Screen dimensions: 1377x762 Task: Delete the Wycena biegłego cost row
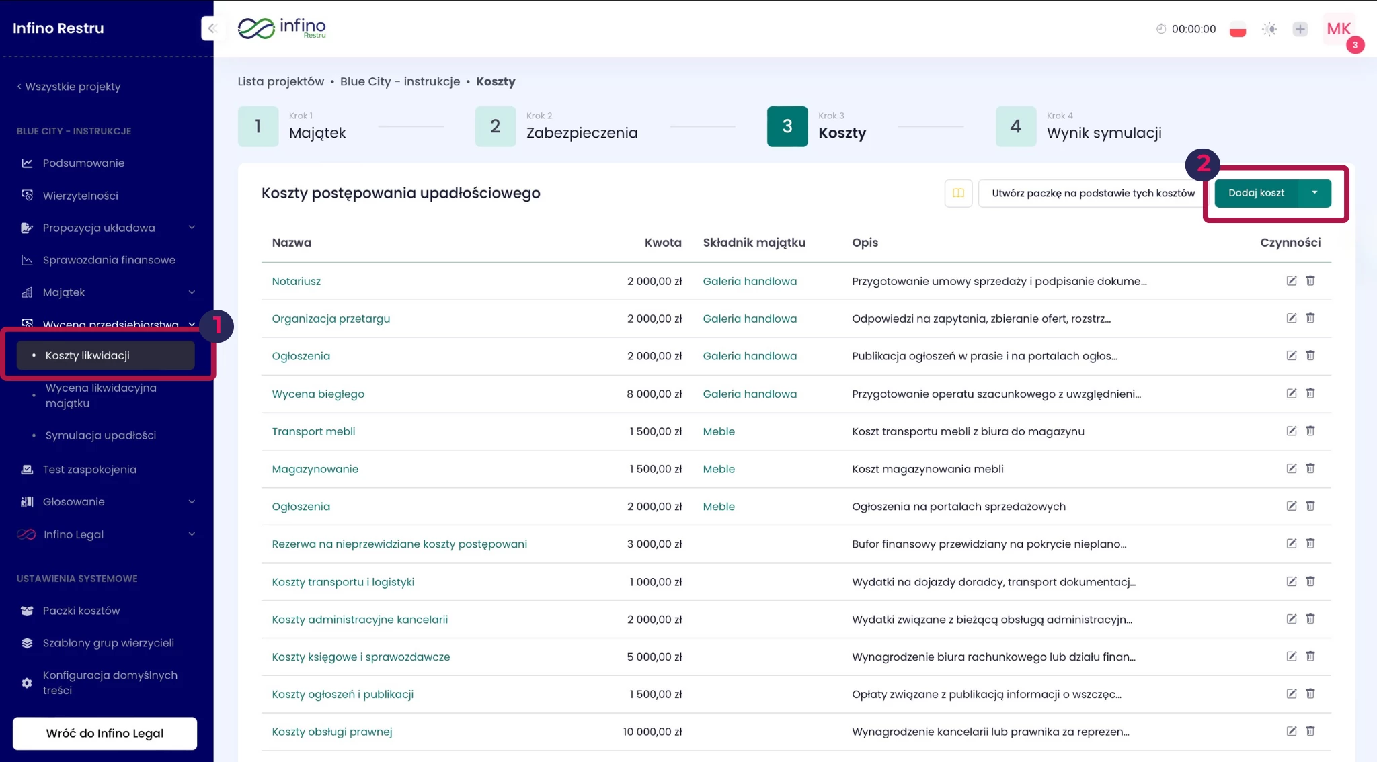tap(1310, 394)
